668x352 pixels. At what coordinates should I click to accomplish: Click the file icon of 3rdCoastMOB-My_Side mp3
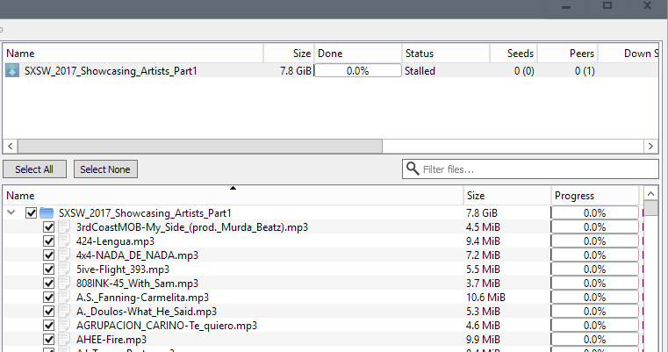tap(64, 227)
